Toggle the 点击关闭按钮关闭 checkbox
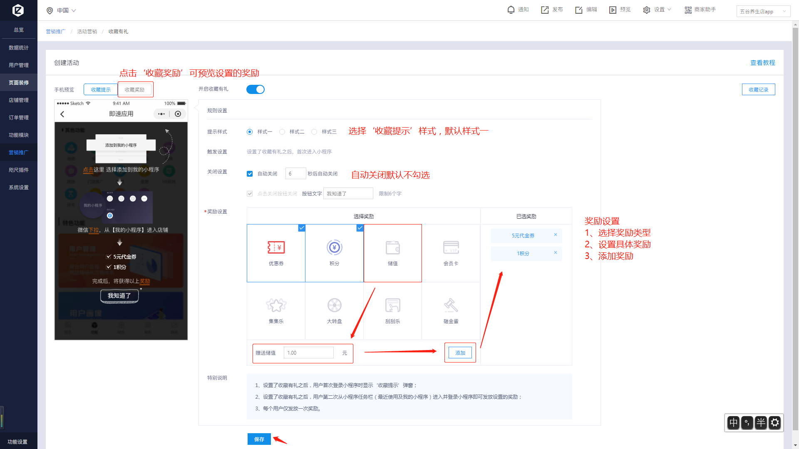 [x=250, y=194]
